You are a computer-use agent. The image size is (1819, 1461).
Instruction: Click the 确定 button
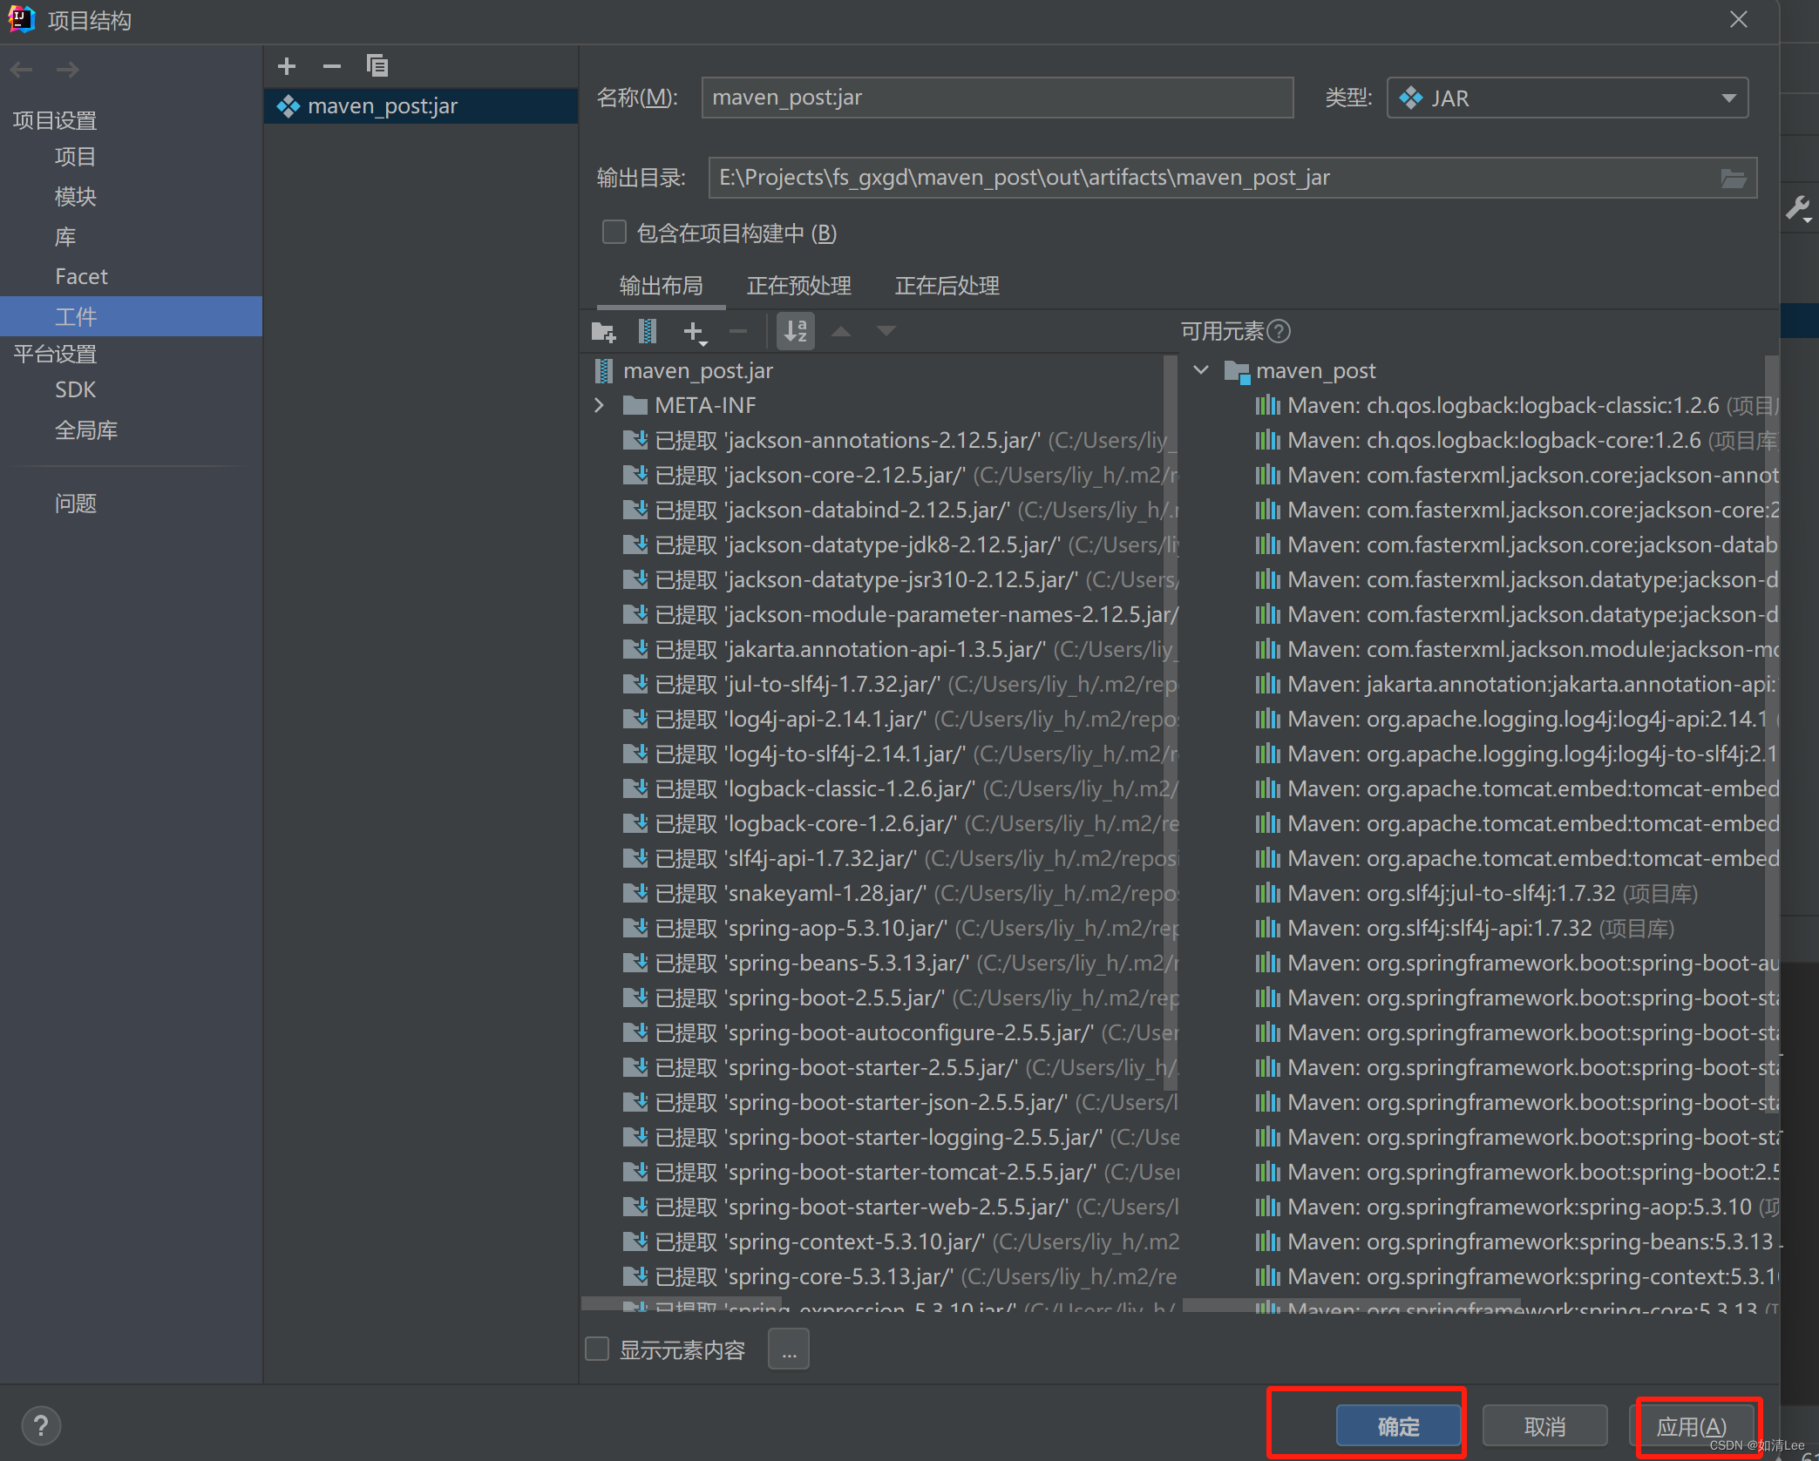coord(1398,1426)
